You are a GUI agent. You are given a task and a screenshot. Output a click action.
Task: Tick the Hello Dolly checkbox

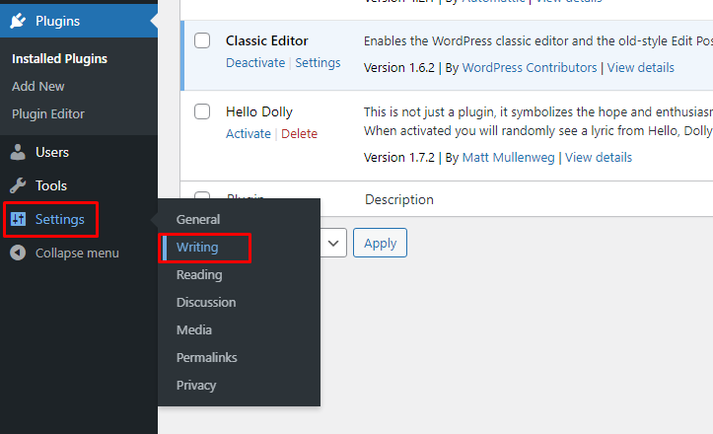click(x=202, y=111)
